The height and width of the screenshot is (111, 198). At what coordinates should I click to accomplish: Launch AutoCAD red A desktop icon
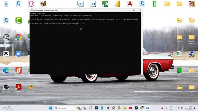tap(130, 4)
